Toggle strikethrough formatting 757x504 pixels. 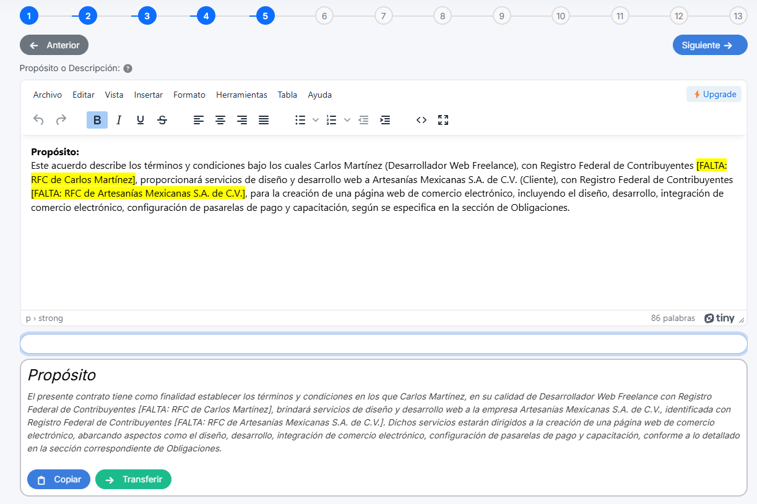tap(162, 120)
